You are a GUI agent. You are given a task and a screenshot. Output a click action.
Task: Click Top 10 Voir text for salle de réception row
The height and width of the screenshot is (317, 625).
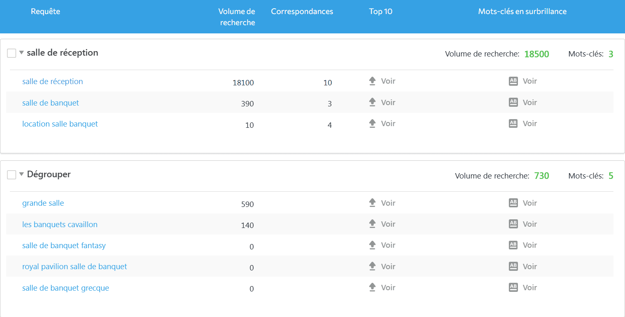(x=388, y=81)
